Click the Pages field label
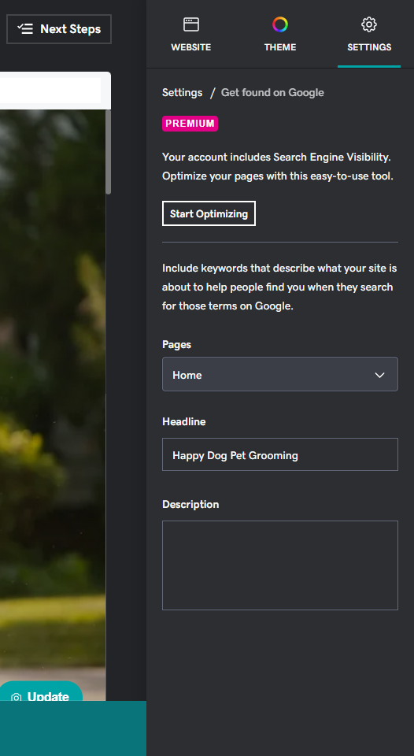 click(x=176, y=345)
